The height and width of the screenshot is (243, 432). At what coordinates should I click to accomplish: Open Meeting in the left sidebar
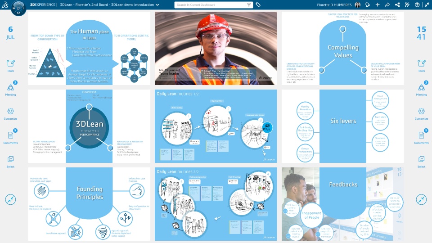10,89
